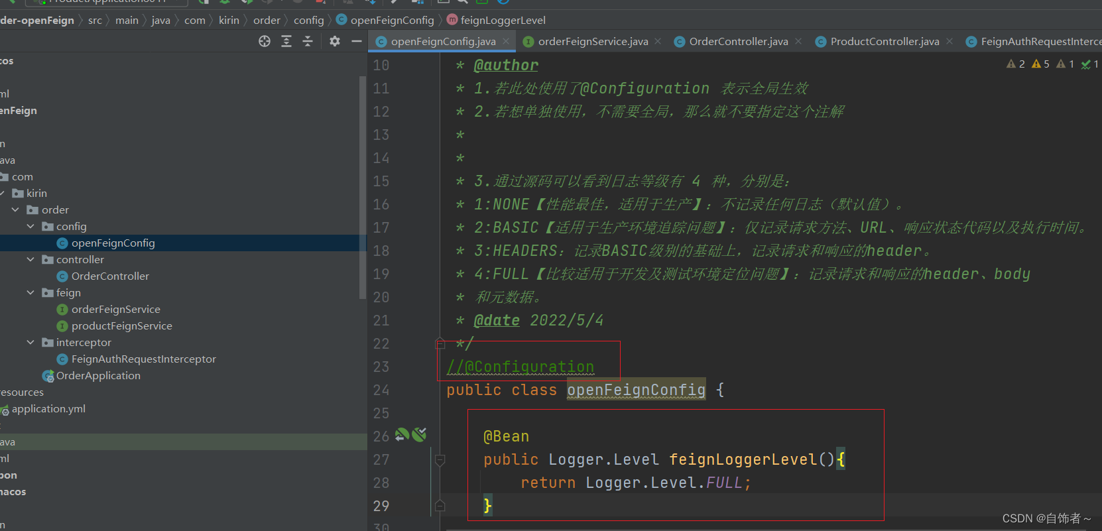Collapse the interceptor folder node

click(31, 342)
